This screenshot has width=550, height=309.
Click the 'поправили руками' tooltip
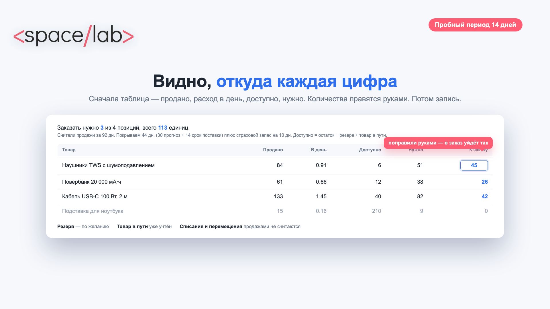coord(438,143)
